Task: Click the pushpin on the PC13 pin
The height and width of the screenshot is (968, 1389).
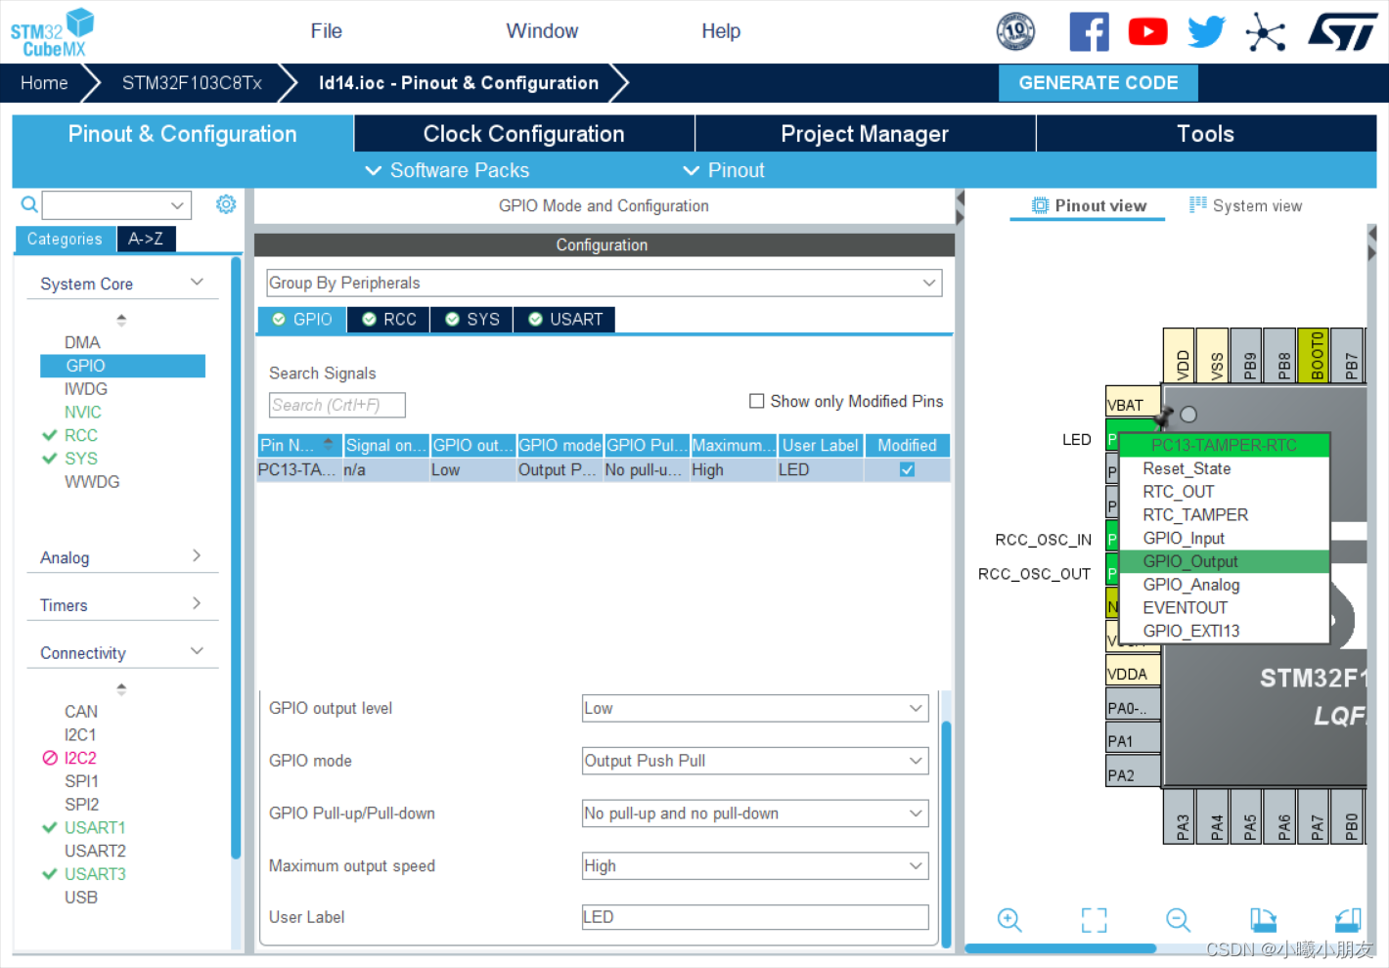Action: (x=1163, y=418)
